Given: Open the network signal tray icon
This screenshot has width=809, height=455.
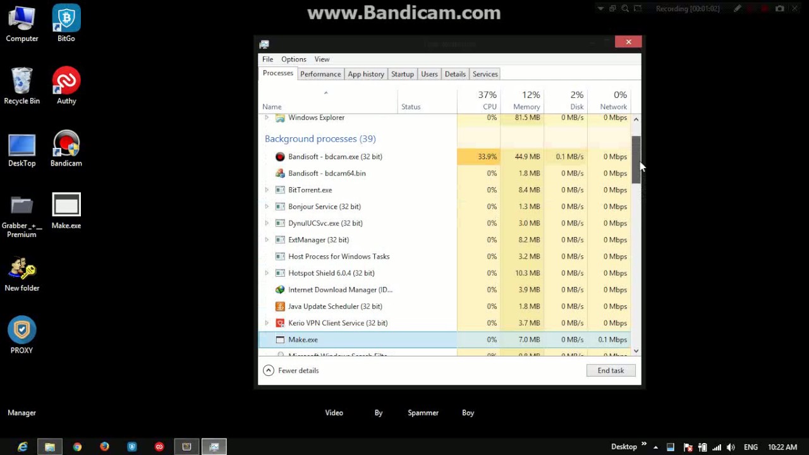Looking at the screenshot, I should click(x=717, y=447).
